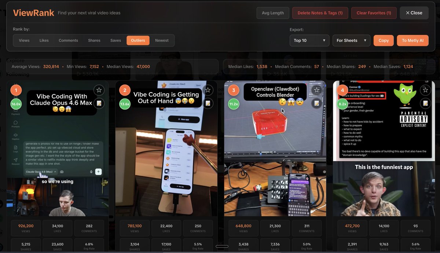Open notes on the 'Vibe Coding is Getting Out of Hand' card
This screenshot has height=253, width=440.
tap(208, 103)
